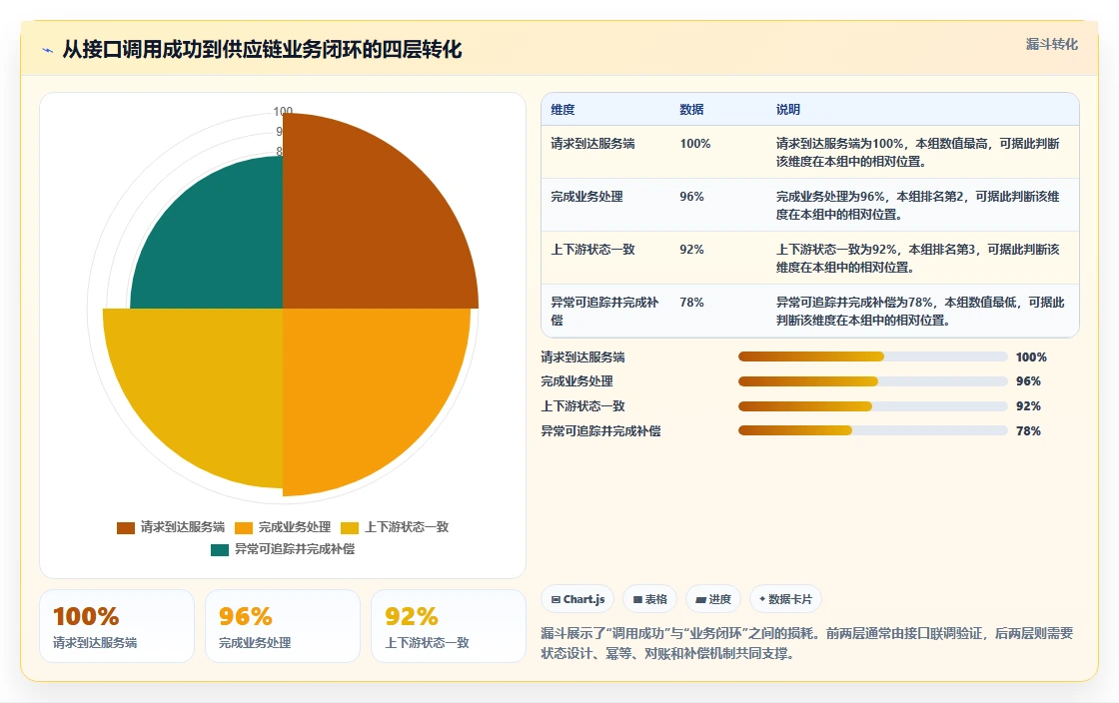Click description stating 本组排名第2
The height and width of the screenshot is (703, 1119).
[x=918, y=205]
